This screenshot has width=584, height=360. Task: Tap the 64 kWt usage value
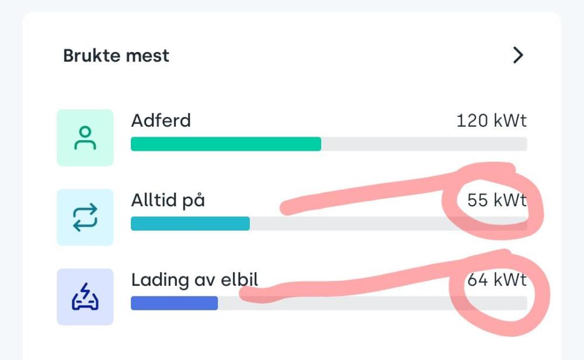click(497, 279)
